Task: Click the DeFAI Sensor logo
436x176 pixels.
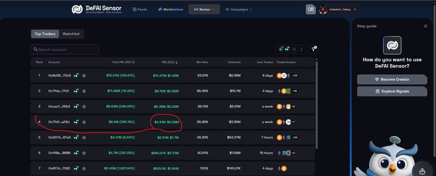Action: (x=96, y=9)
